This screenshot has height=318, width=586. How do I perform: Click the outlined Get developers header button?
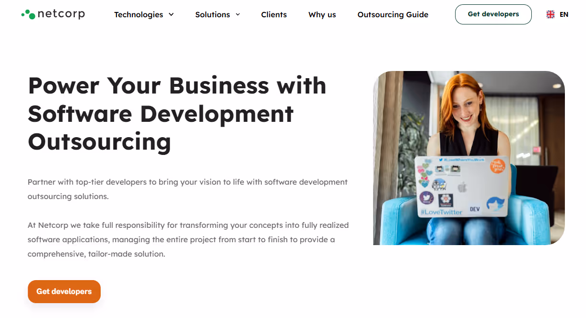493,14
